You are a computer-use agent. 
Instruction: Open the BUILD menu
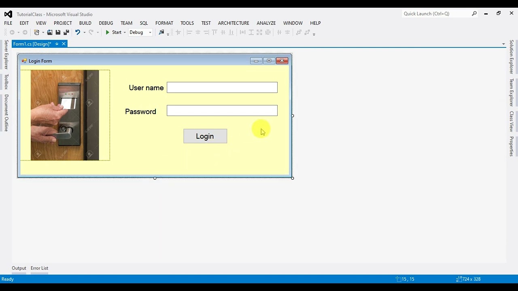[85, 23]
